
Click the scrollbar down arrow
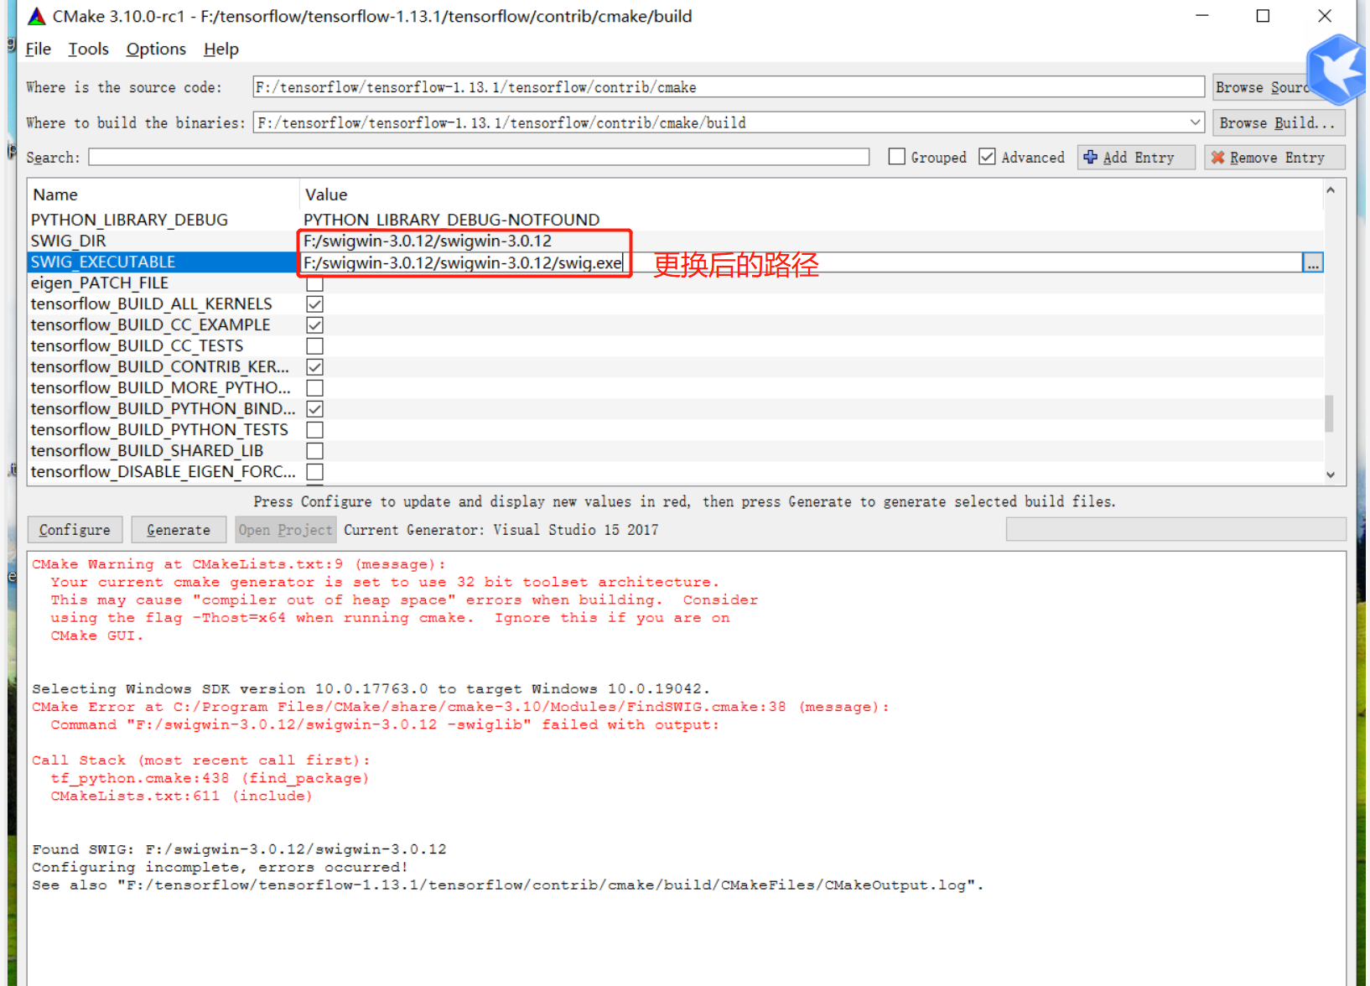click(1331, 475)
